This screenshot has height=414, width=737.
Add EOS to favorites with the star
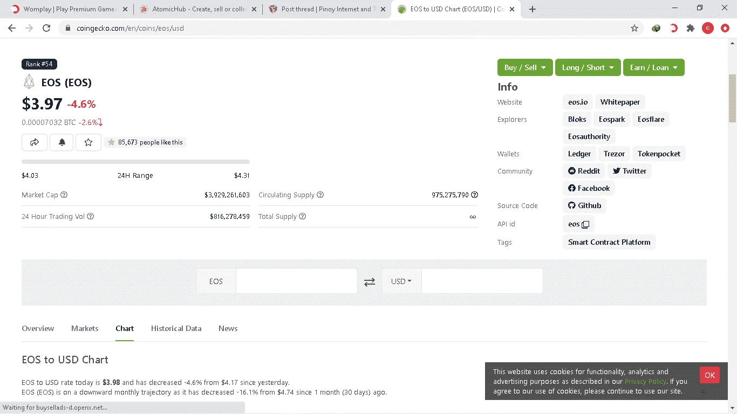(88, 142)
